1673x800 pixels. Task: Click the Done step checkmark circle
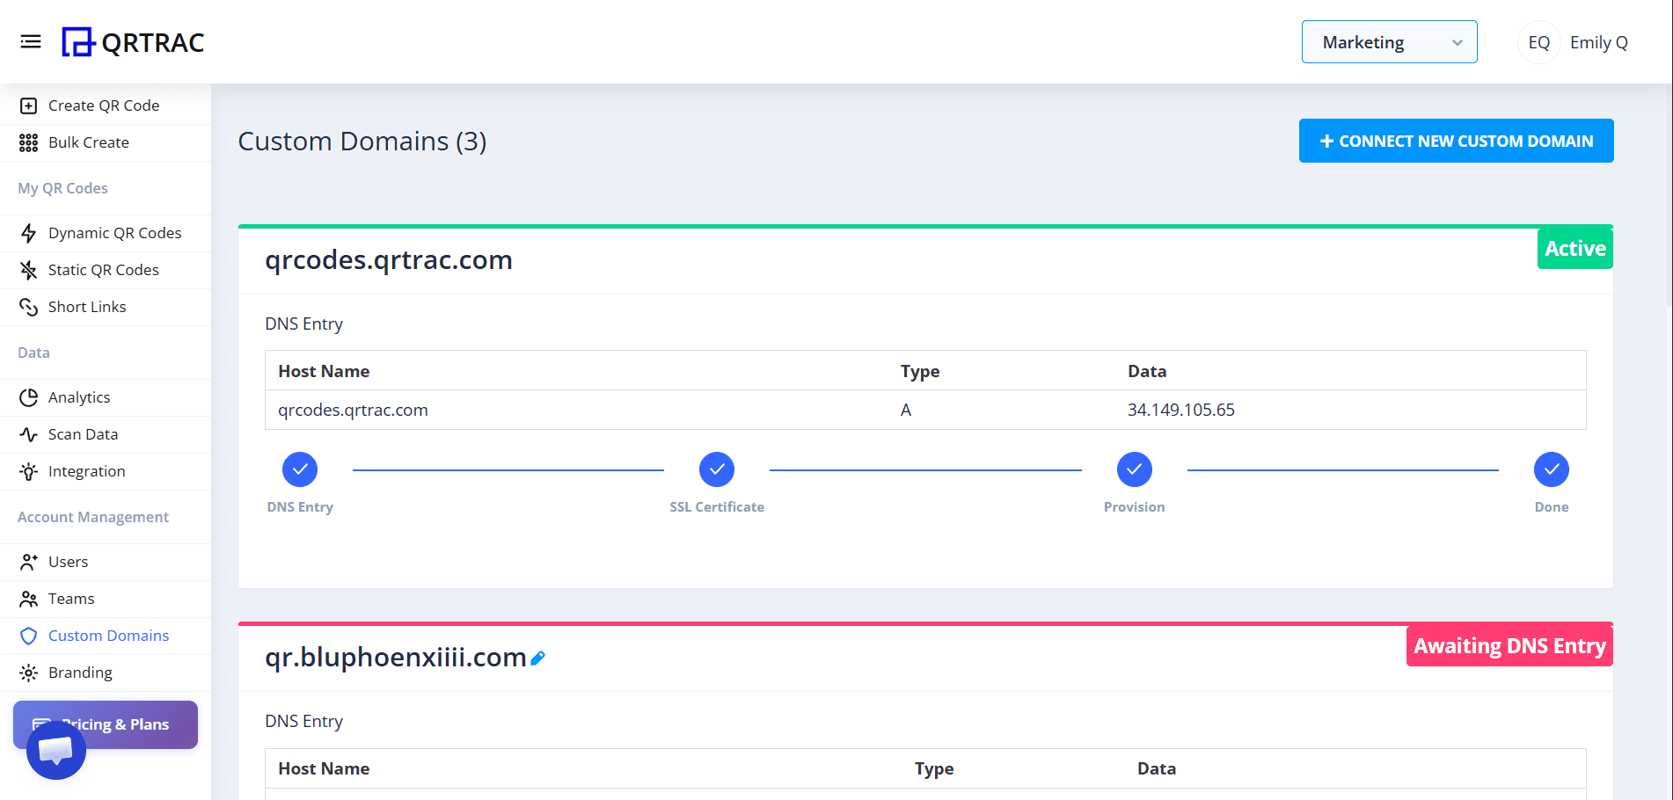coord(1552,469)
